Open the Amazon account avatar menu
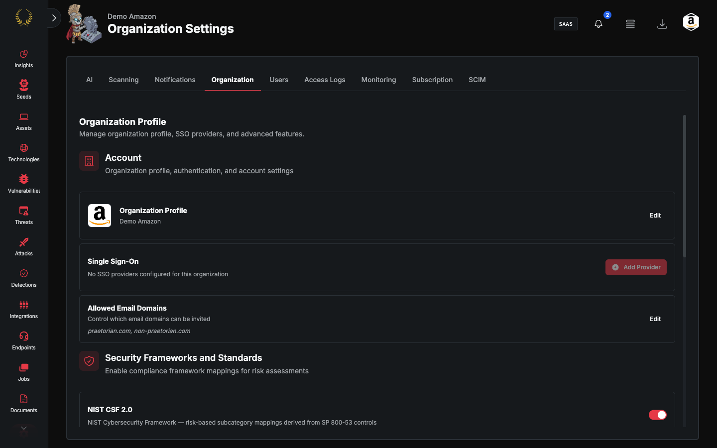Screen dimensions: 717x448 click(x=691, y=22)
